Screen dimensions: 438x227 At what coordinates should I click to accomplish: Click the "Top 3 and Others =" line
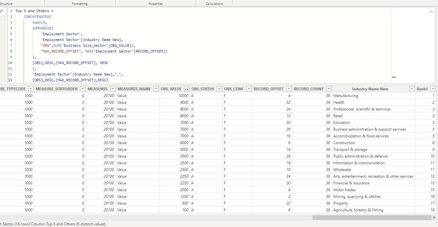[x=35, y=11]
